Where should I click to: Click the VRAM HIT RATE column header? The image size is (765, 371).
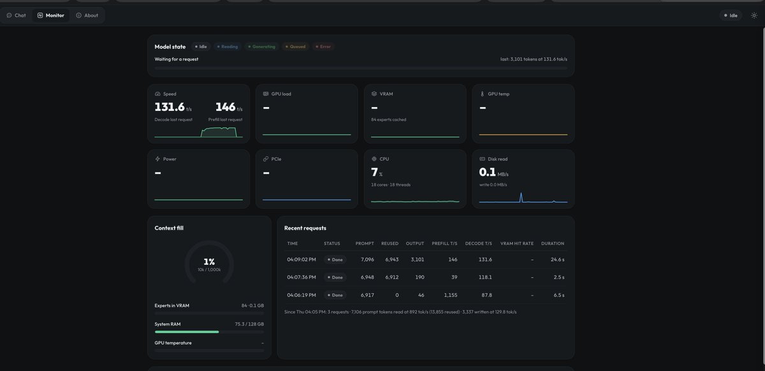pos(517,244)
